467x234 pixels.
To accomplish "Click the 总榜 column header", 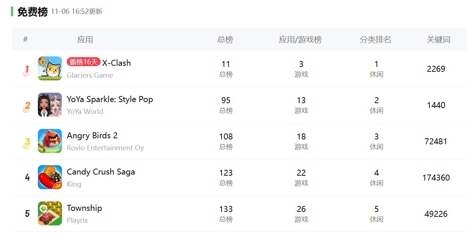I will pos(225,39).
